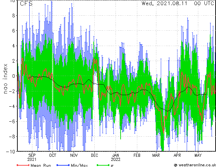Click the 'Wed, 2021.08.11 00 UTC' timestamp
This screenshot has height=167, width=216.
click(x=178, y=3)
